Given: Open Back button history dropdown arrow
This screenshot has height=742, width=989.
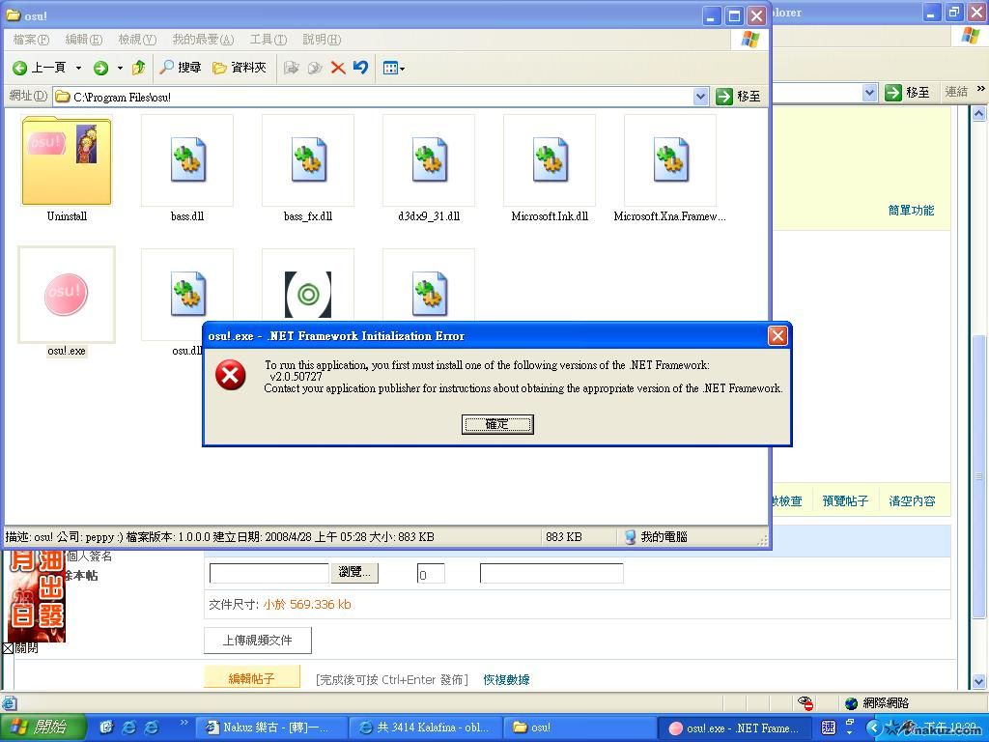Looking at the screenshot, I should click(79, 68).
